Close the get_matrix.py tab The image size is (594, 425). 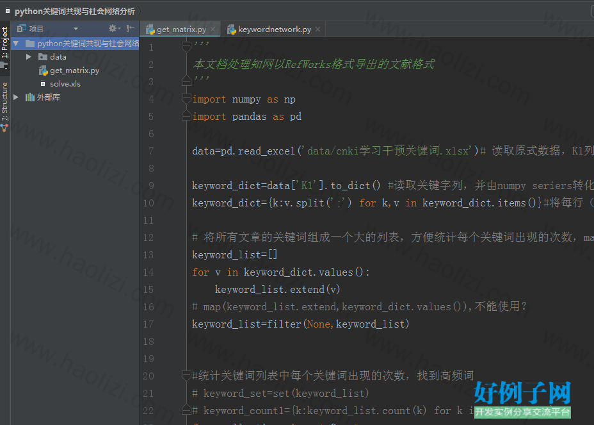[x=213, y=29]
